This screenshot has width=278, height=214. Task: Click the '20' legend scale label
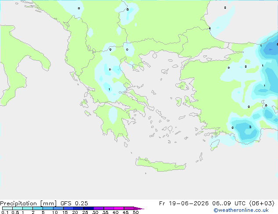pos(75,212)
